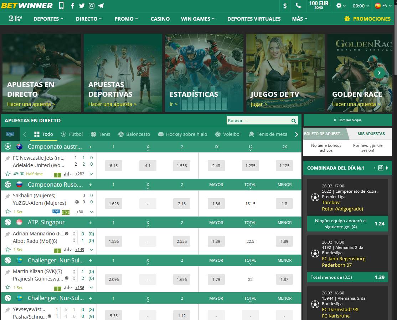397x320 pixels.
Task: Go to Casino section
Action: [160, 19]
